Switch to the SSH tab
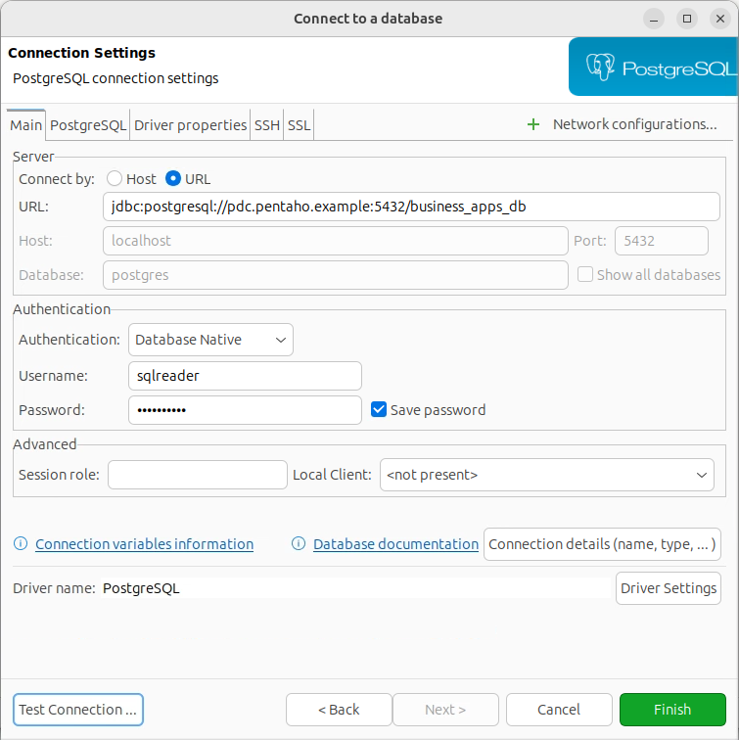The width and height of the screenshot is (739, 740). (266, 125)
